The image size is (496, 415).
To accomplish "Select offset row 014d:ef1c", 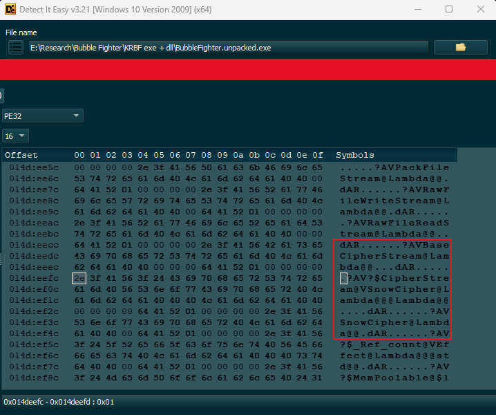I will pos(34,300).
